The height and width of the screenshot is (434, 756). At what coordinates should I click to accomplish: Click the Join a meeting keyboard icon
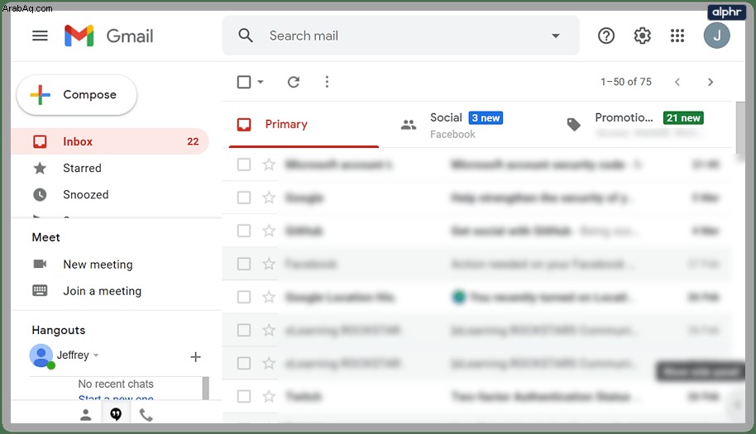pos(40,290)
